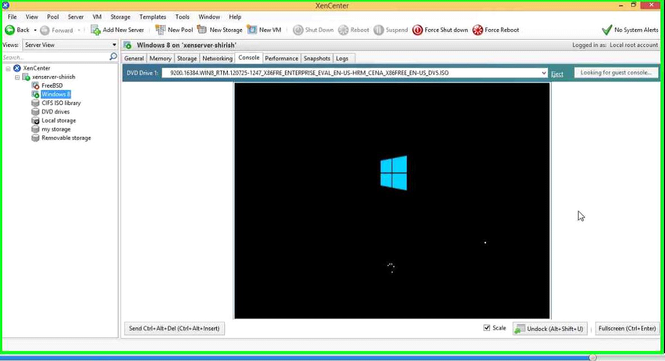Open the Storage menu
Viewport: 665px width, 361px height.
click(120, 17)
